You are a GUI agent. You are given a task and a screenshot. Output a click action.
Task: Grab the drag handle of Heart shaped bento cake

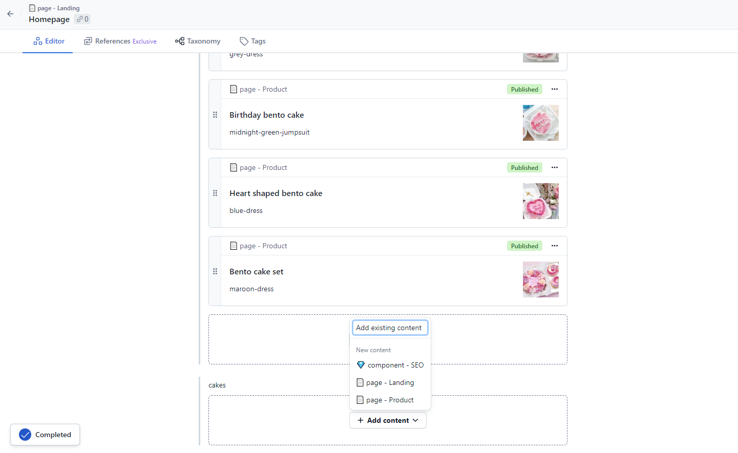tap(215, 193)
